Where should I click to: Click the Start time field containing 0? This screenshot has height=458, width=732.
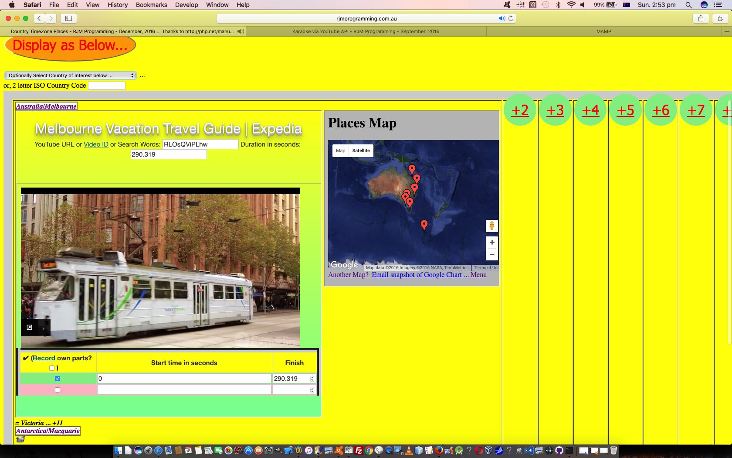tap(184, 379)
